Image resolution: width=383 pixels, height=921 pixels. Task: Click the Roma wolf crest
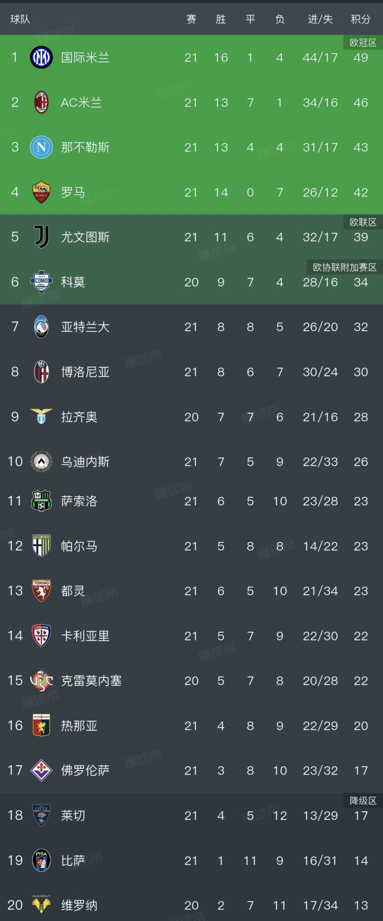(x=41, y=192)
